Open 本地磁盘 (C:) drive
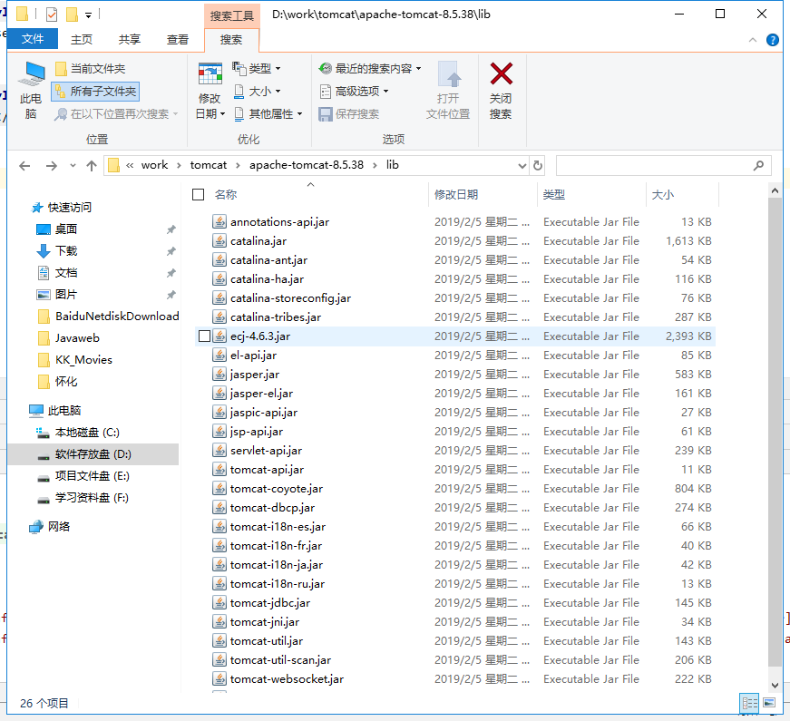Image resolution: width=790 pixels, height=721 pixels. pos(87,433)
